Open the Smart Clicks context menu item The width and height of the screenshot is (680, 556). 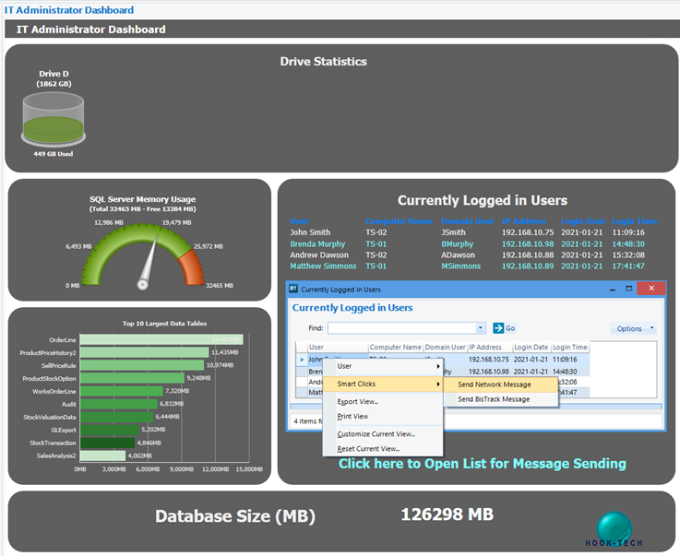(x=383, y=384)
